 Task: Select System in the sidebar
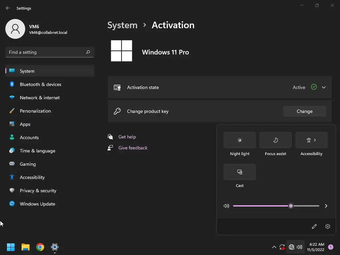(x=50, y=71)
